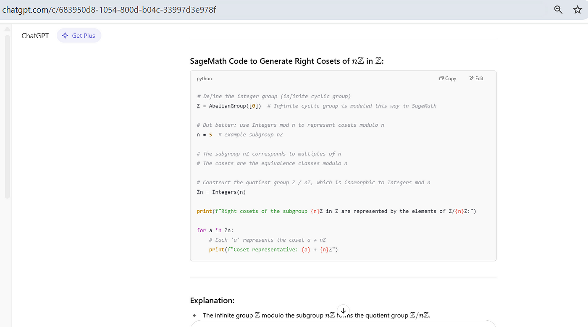Click the "Right cosets of the subgroup" print line
This screenshot has width=588, height=327.
(336, 211)
